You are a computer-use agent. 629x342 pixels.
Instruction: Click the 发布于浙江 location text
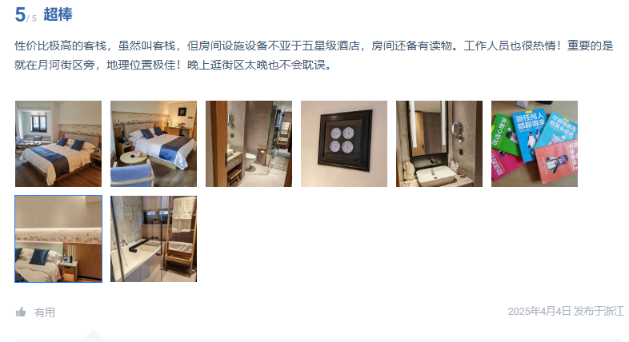tap(599, 311)
